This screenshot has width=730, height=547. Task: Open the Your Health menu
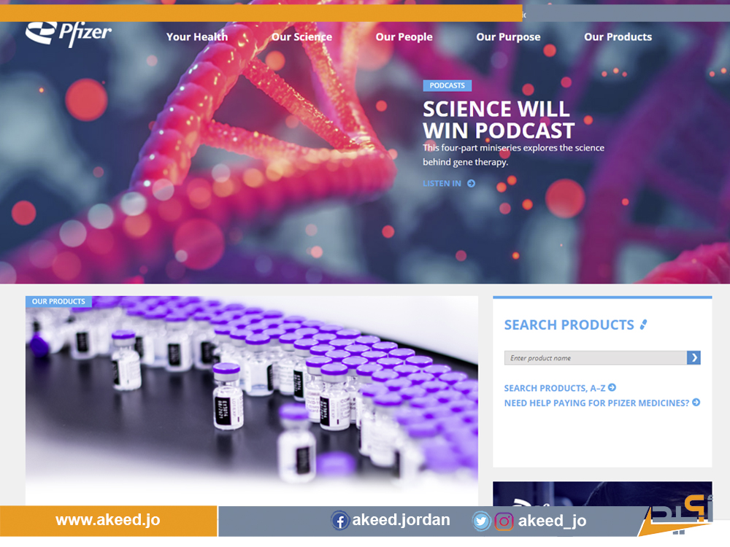coord(197,36)
